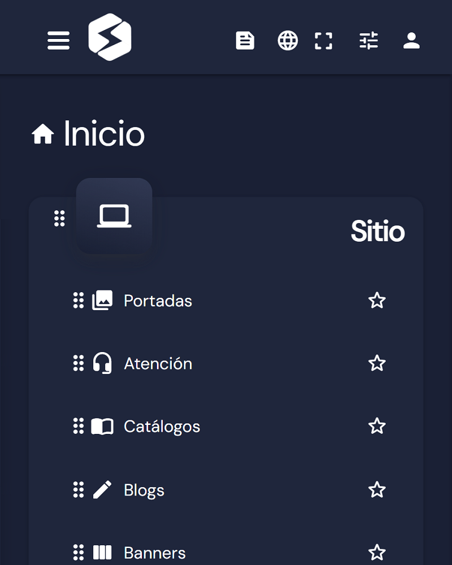Open the Atención menu entry

(158, 363)
